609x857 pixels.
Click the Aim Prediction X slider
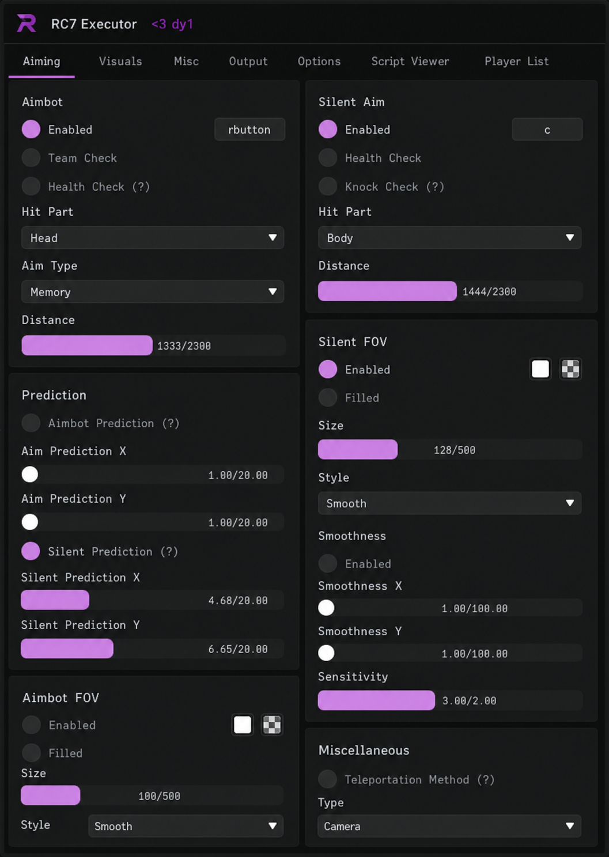tap(153, 475)
